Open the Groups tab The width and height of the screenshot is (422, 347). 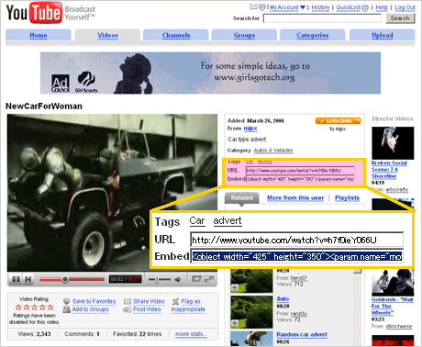tap(244, 35)
